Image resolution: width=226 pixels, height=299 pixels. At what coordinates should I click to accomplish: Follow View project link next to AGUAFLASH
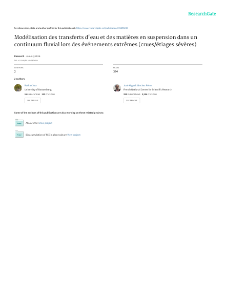[46, 123]
